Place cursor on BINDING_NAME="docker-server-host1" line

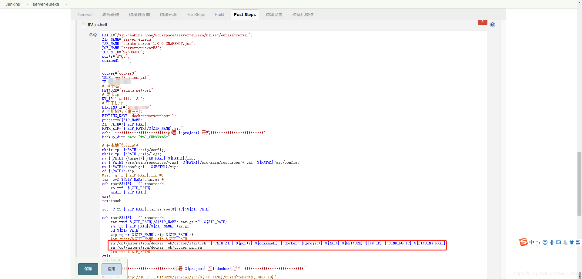pyautogui.click(x=139, y=116)
